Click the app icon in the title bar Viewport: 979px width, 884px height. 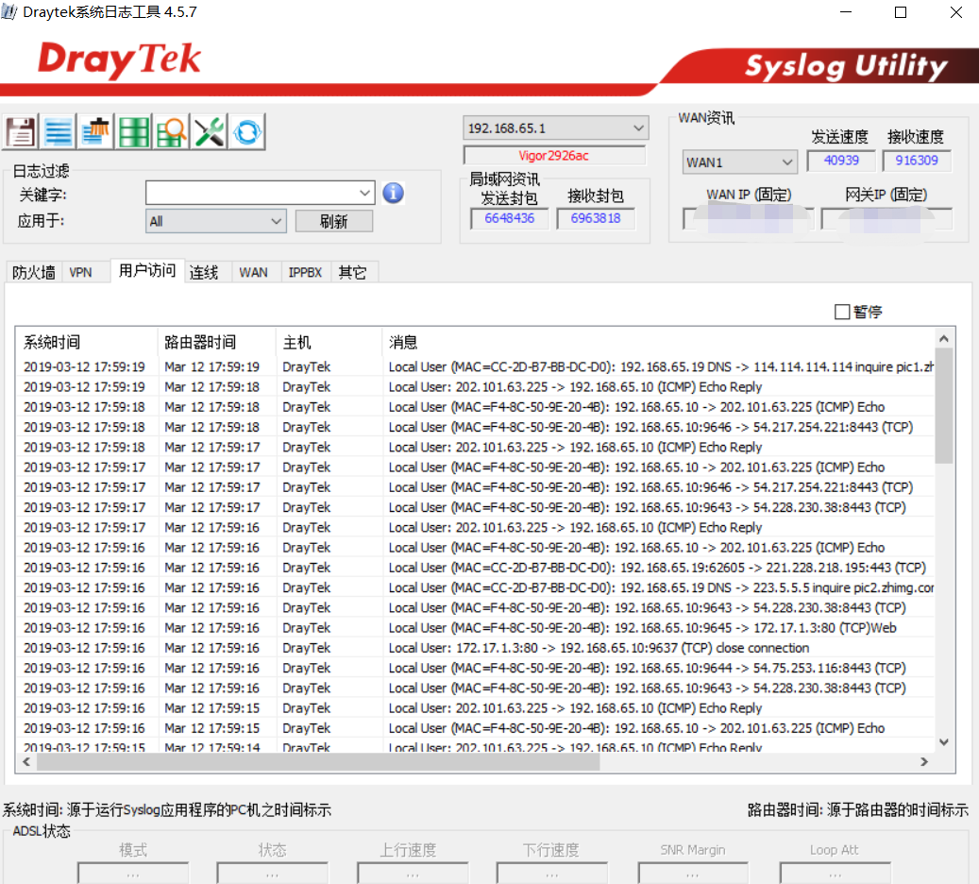9,12
